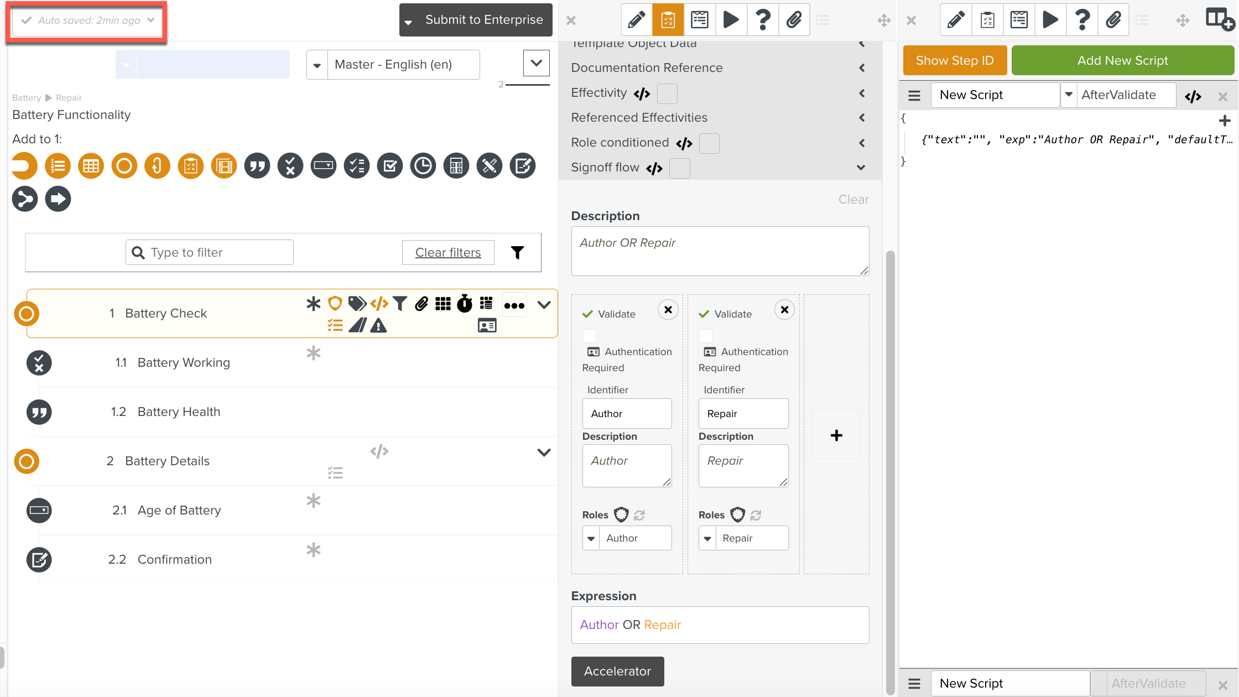1239x697 pixels.
Task: Click the warning triangle on Battery Check
Action: click(378, 325)
